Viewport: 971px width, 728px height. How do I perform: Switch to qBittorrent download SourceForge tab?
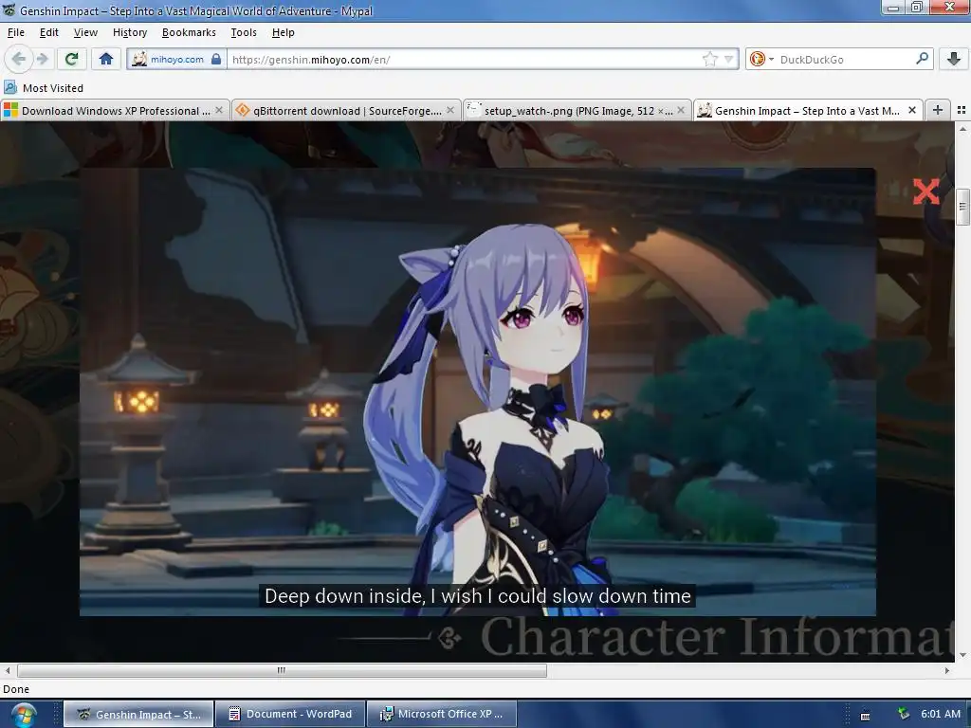(x=346, y=111)
